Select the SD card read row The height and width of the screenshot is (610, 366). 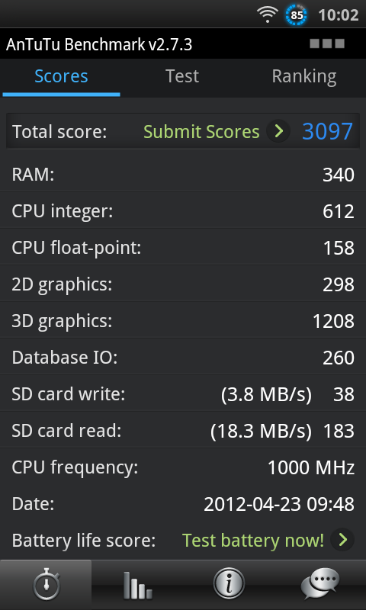tap(183, 431)
